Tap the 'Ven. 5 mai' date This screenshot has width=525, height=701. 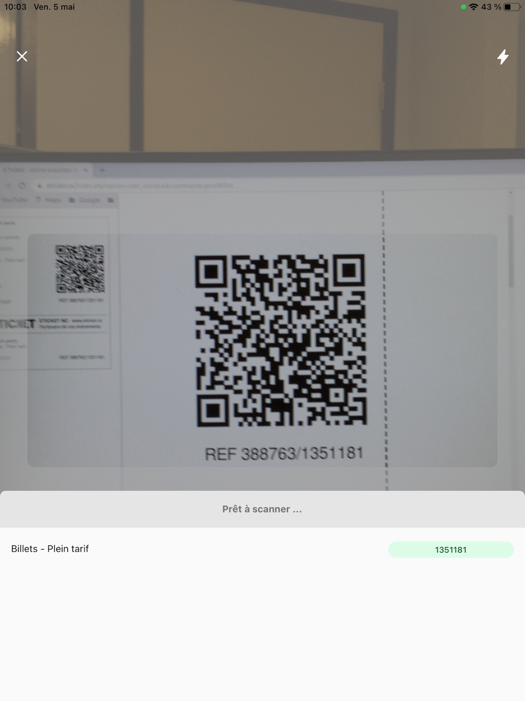tap(54, 7)
